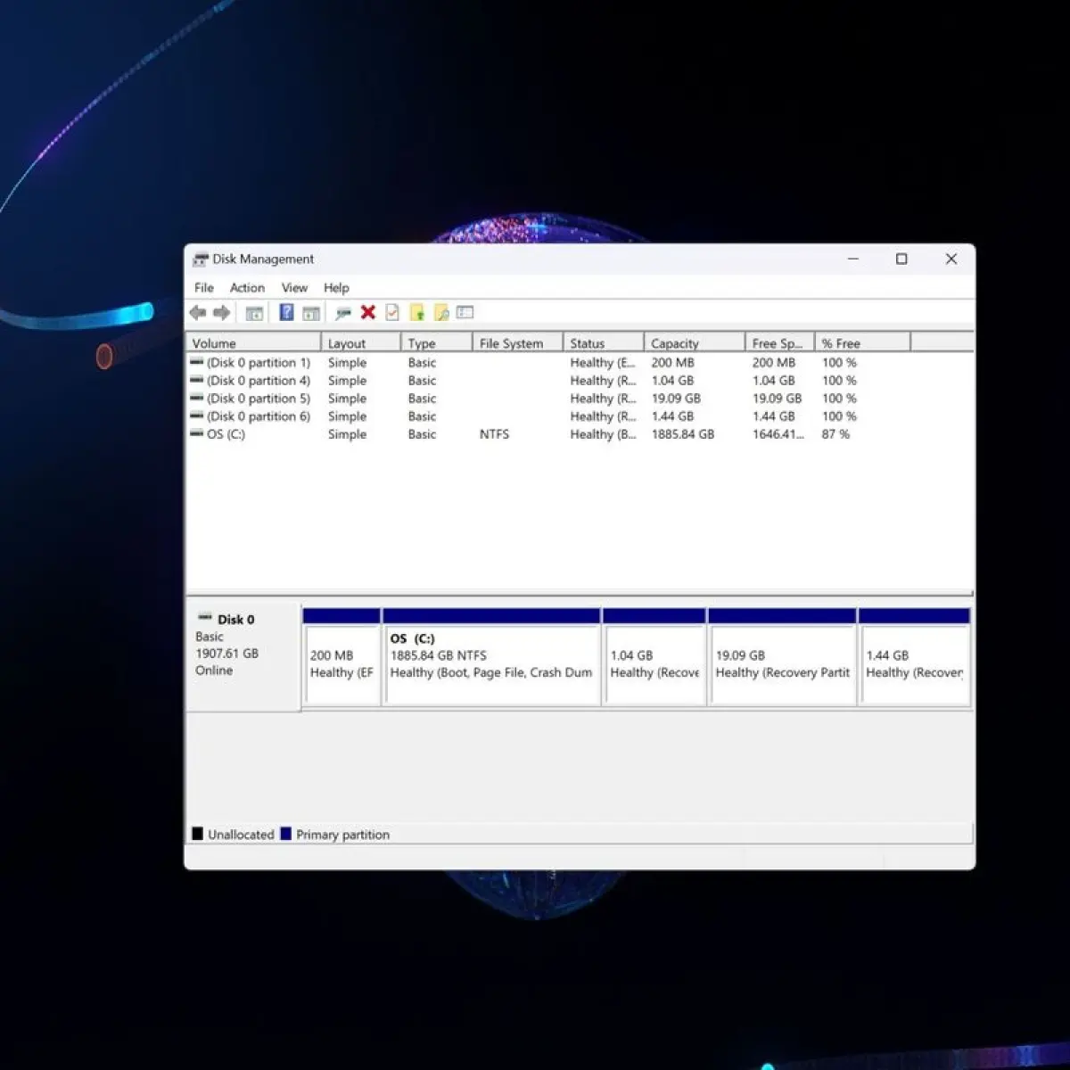Click the blue Primary partition legend swatch
The image size is (1070, 1070).
285,834
